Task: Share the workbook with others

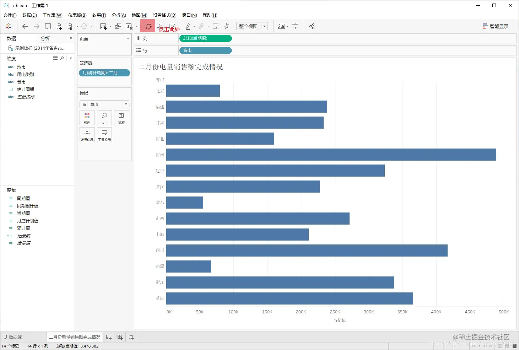Action: [x=312, y=26]
